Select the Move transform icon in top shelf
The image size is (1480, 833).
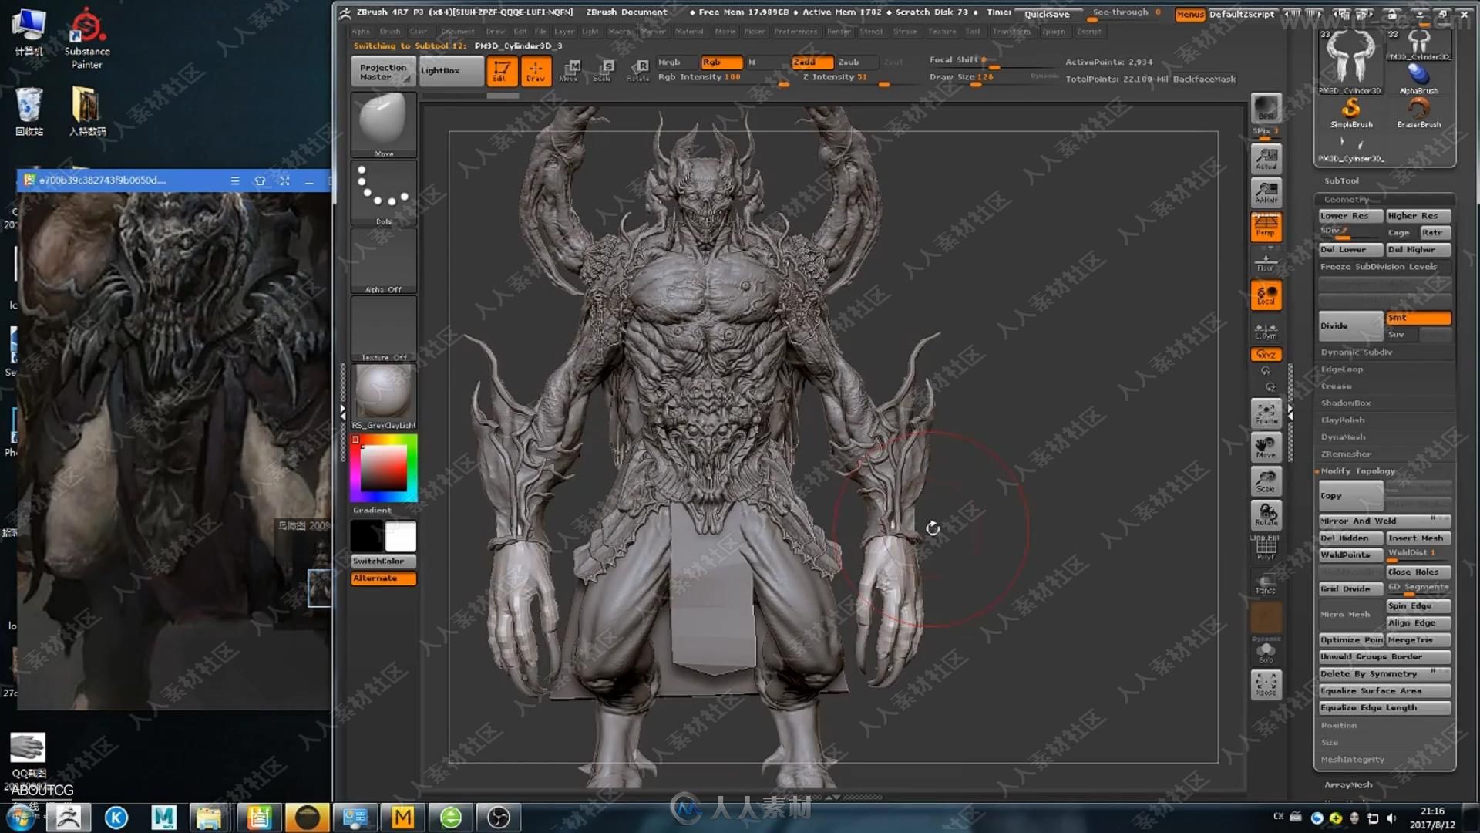click(570, 71)
